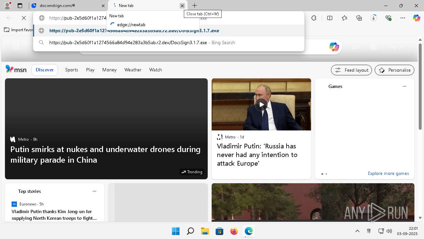Switch to the New tab tab
Image resolution: width=424 pixels, height=239 pixels.
[147, 6]
